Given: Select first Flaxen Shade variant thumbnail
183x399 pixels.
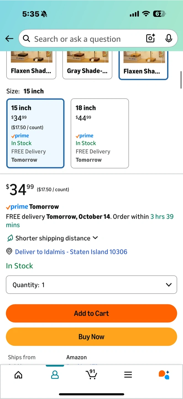Looking at the screenshot, I should click(x=31, y=66).
